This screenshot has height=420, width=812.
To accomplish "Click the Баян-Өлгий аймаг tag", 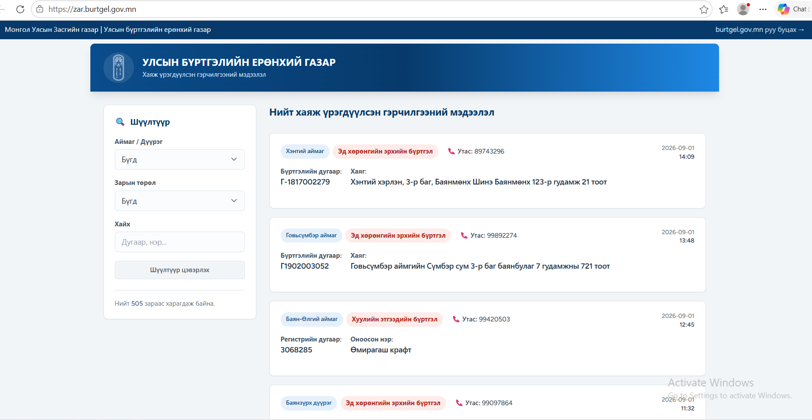I will [312, 319].
